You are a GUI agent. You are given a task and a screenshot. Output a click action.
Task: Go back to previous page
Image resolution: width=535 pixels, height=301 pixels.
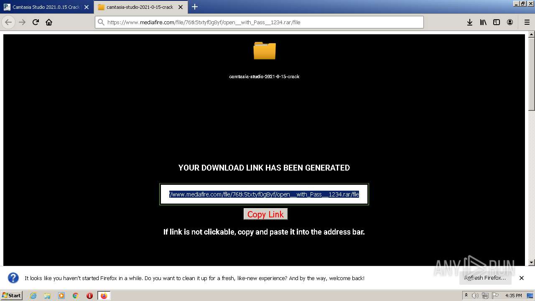click(8, 22)
